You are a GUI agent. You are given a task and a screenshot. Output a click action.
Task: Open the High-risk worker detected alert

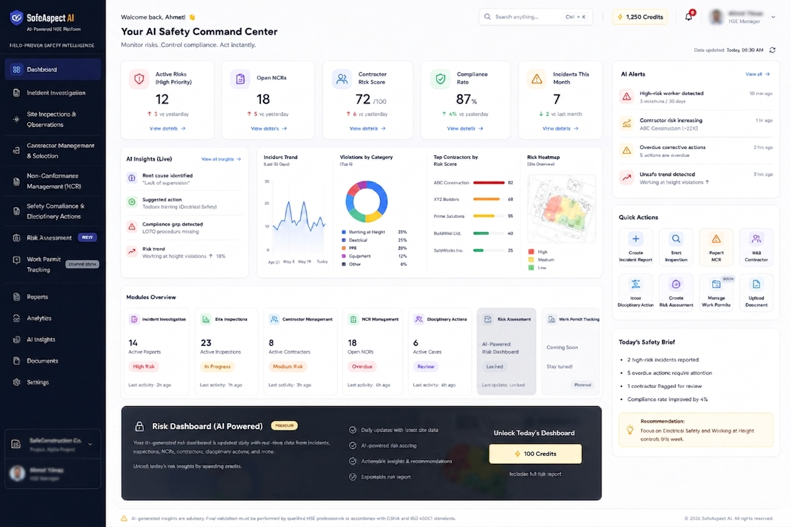tap(696, 97)
